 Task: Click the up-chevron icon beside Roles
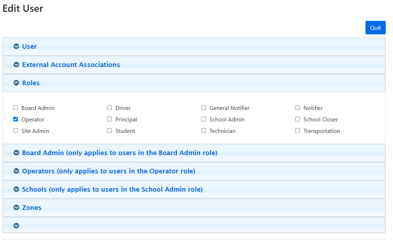point(16,83)
